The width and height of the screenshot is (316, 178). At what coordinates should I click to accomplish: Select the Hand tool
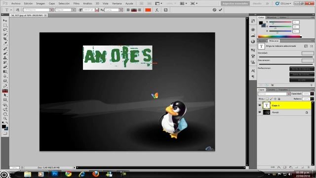(5, 114)
